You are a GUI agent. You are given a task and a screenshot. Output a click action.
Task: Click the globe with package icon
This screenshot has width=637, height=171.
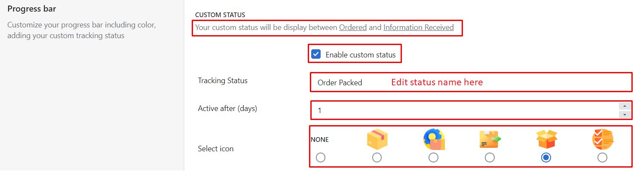pyautogui.click(x=434, y=139)
